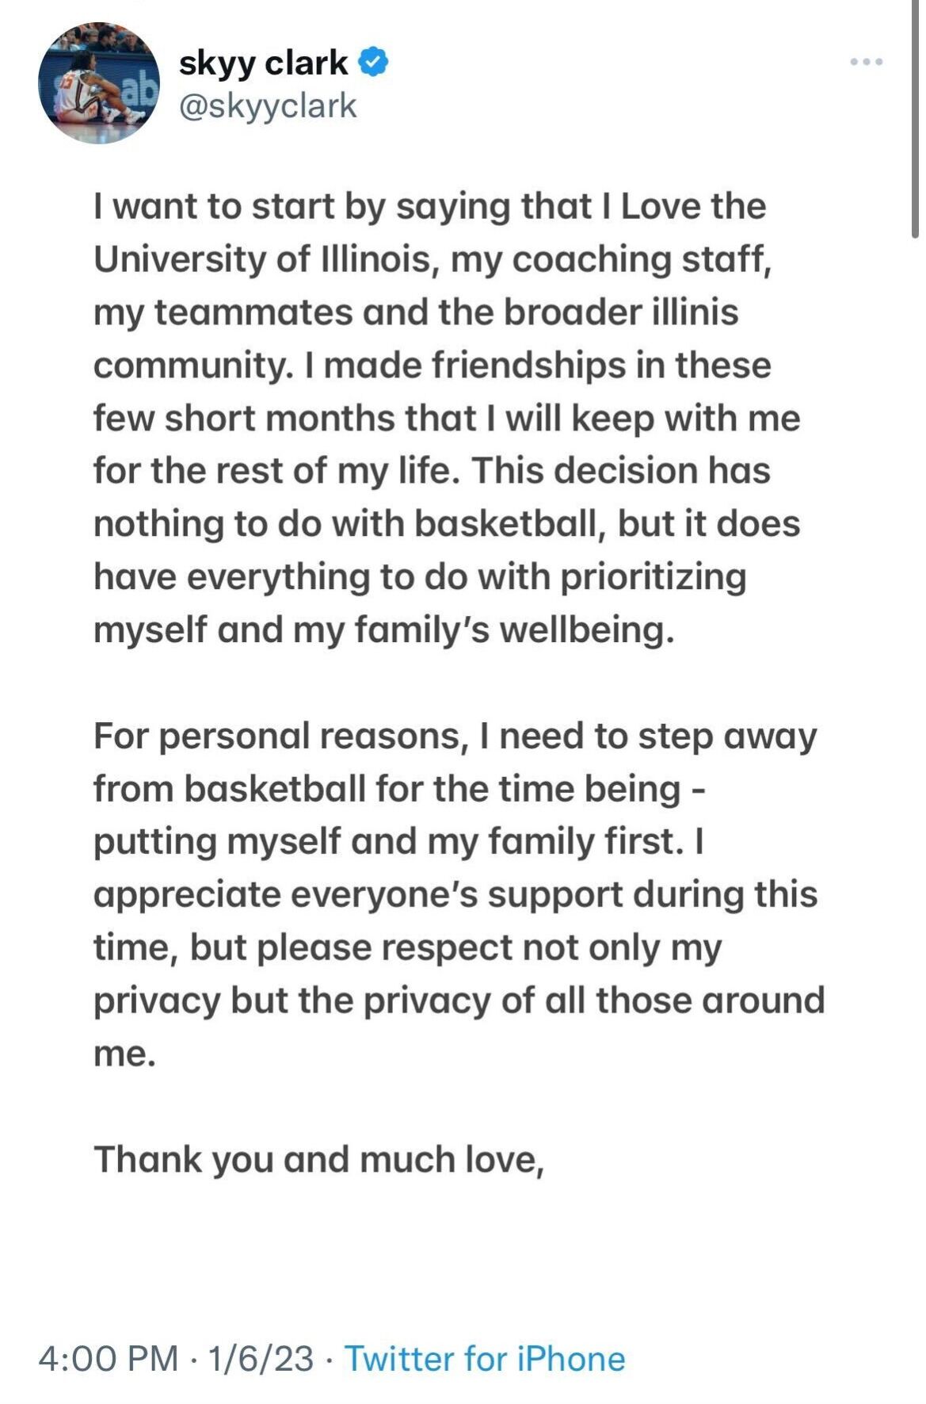Open skyy clark's profile picture
The height and width of the screenshot is (1404, 926).
pyautogui.click(x=99, y=83)
